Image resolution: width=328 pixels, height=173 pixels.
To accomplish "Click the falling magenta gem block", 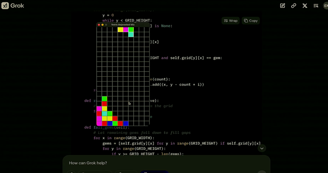I will pyautogui.click(x=126, y=30).
